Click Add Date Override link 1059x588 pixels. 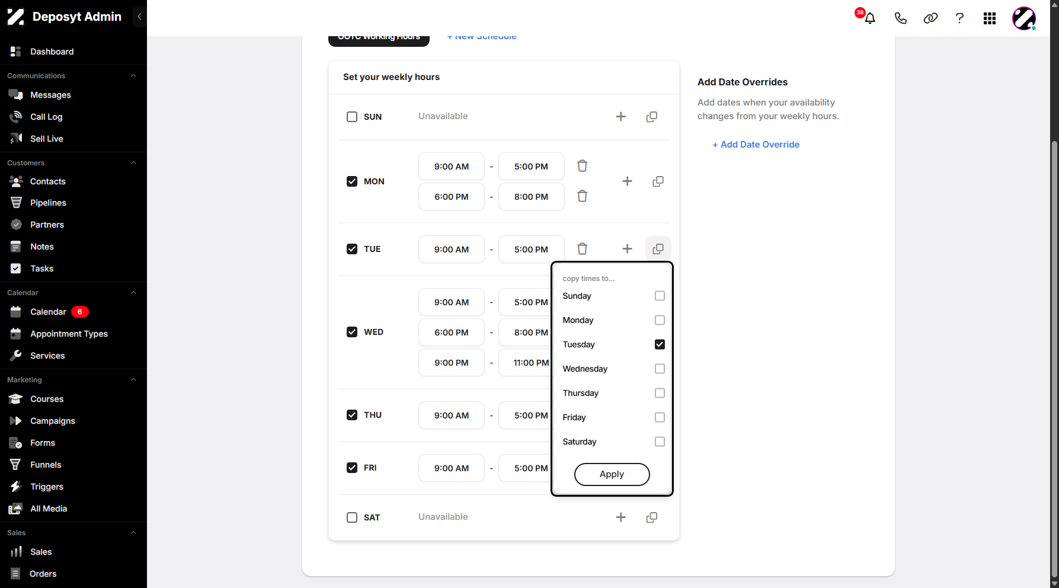[756, 145]
